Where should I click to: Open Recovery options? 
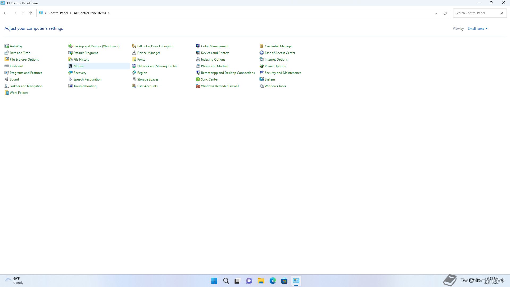80,73
